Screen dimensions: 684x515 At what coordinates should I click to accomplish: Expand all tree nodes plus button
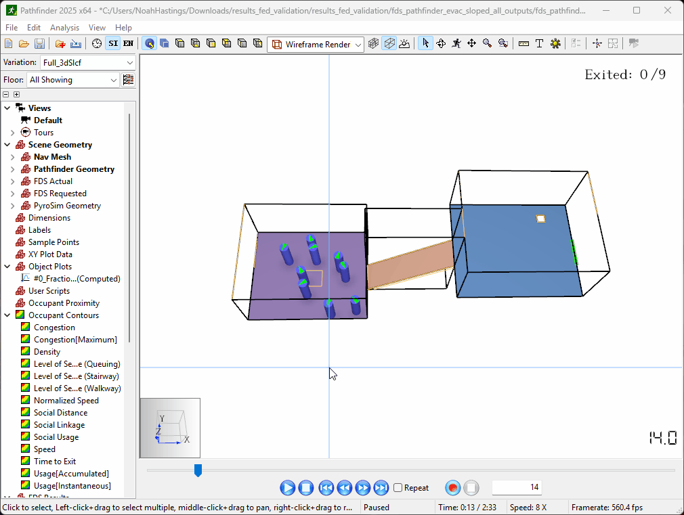16,94
